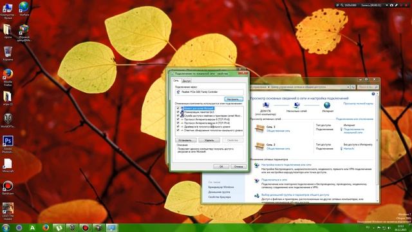Click 'Подключение или отключение' link
The height and width of the screenshot is (232, 412).
coord(355,119)
